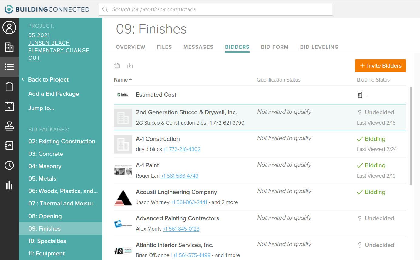The width and height of the screenshot is (420, 260).
Task: Open the stamp icon in sidebar
Action: (x=9, y=126)
